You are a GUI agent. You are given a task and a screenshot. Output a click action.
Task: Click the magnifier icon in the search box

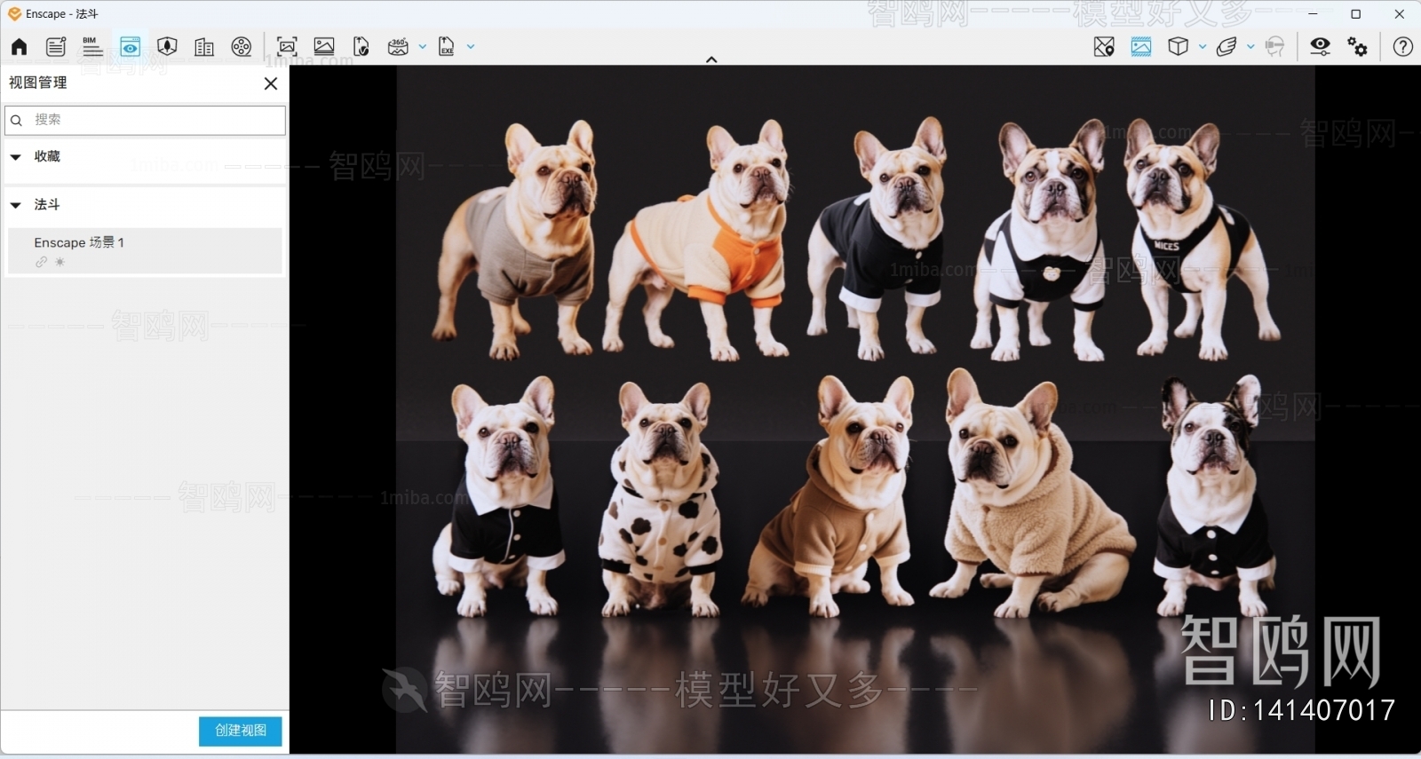click(16, 120)
